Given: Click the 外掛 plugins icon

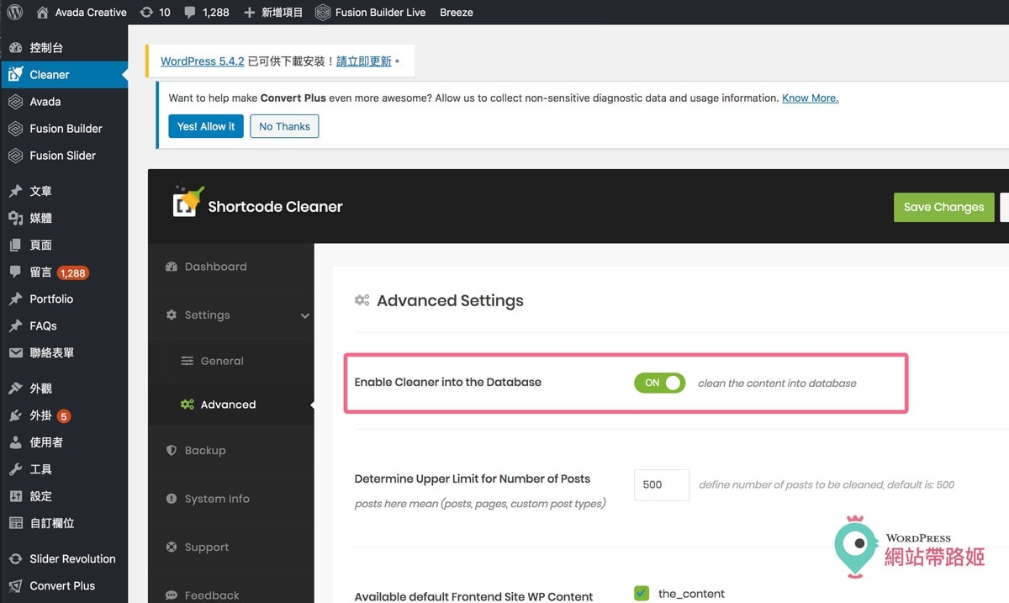Looking at the screenshot, I should click(15, 415).
